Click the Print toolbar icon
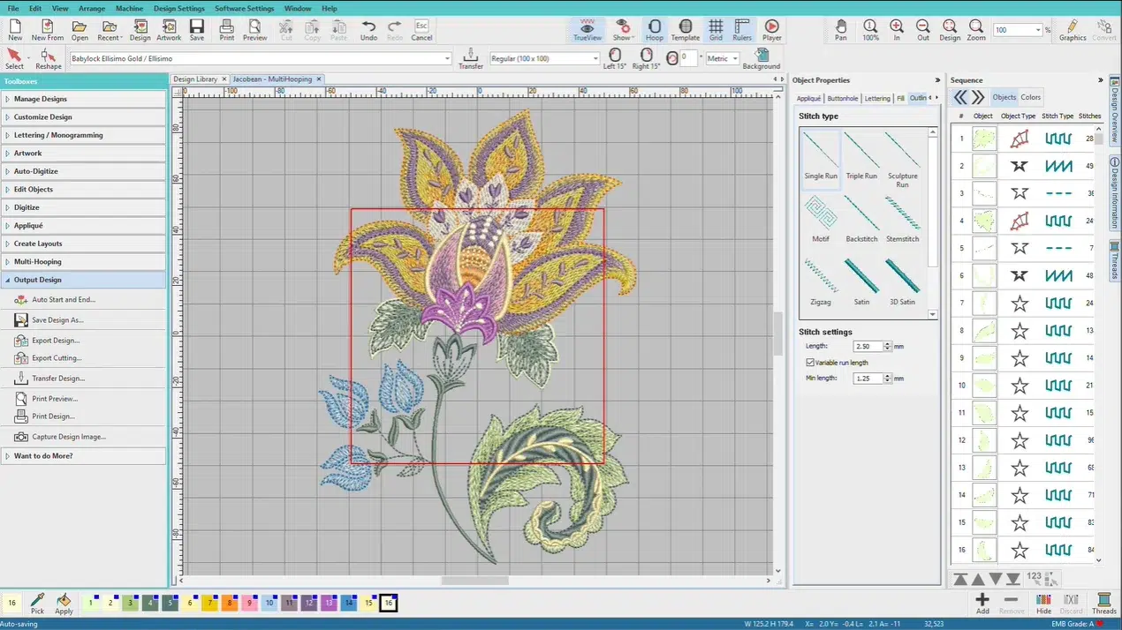This screenshot has height=630, width=1122. (227, 30)
